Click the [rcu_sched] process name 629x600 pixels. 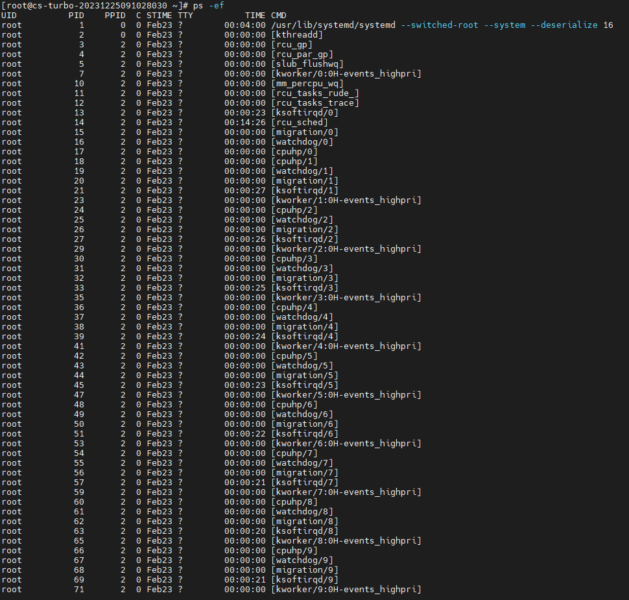299,122
